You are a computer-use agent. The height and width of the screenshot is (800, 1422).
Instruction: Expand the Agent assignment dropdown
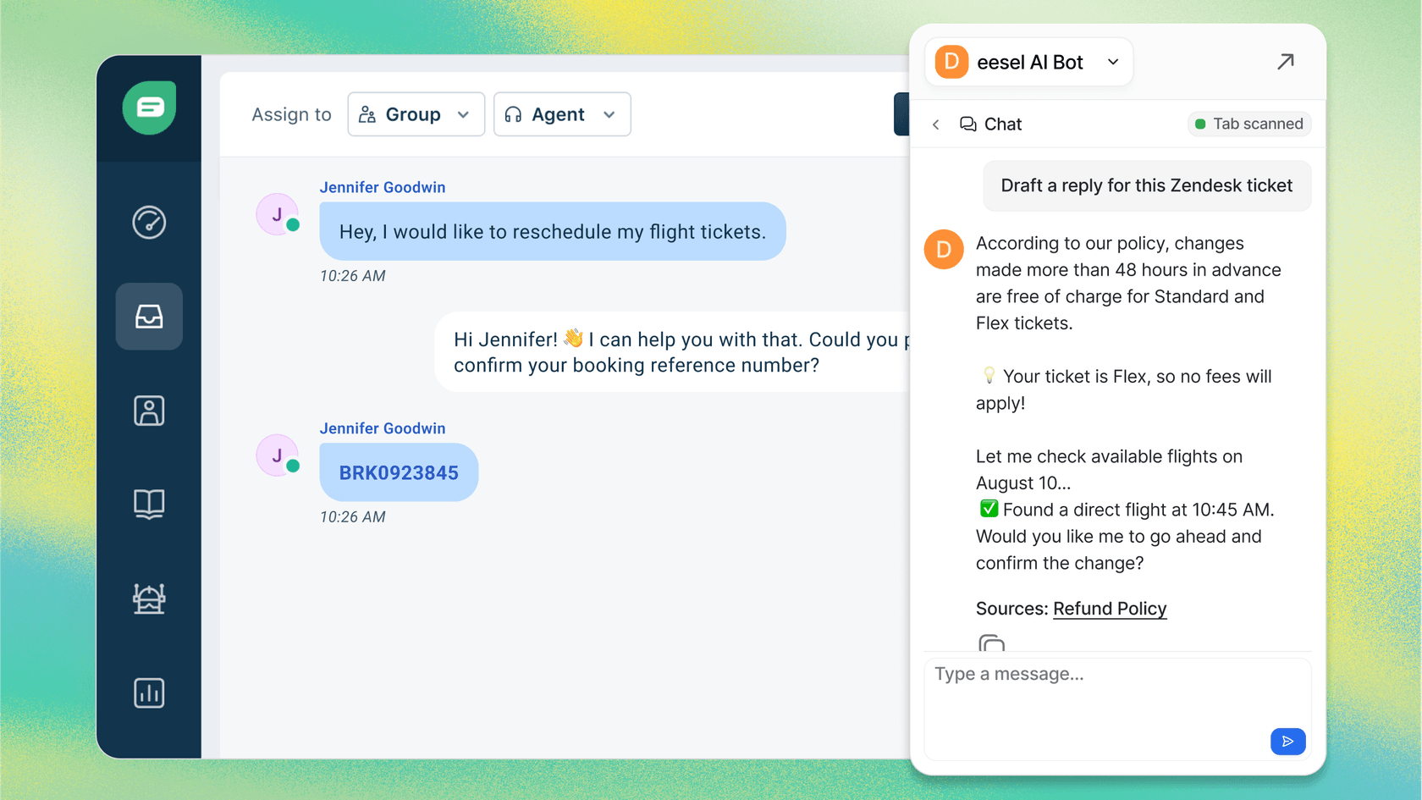coord(561,114)
